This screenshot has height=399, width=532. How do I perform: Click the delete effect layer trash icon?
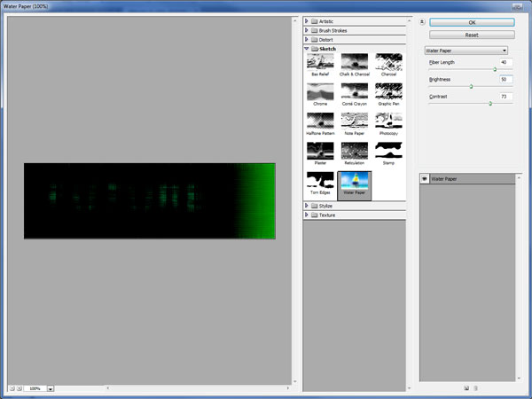(x=476, y=387)
